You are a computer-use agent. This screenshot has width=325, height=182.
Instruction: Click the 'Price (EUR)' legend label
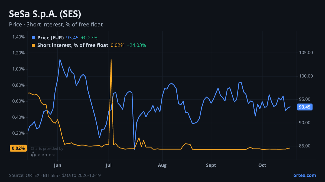point(51,38)
